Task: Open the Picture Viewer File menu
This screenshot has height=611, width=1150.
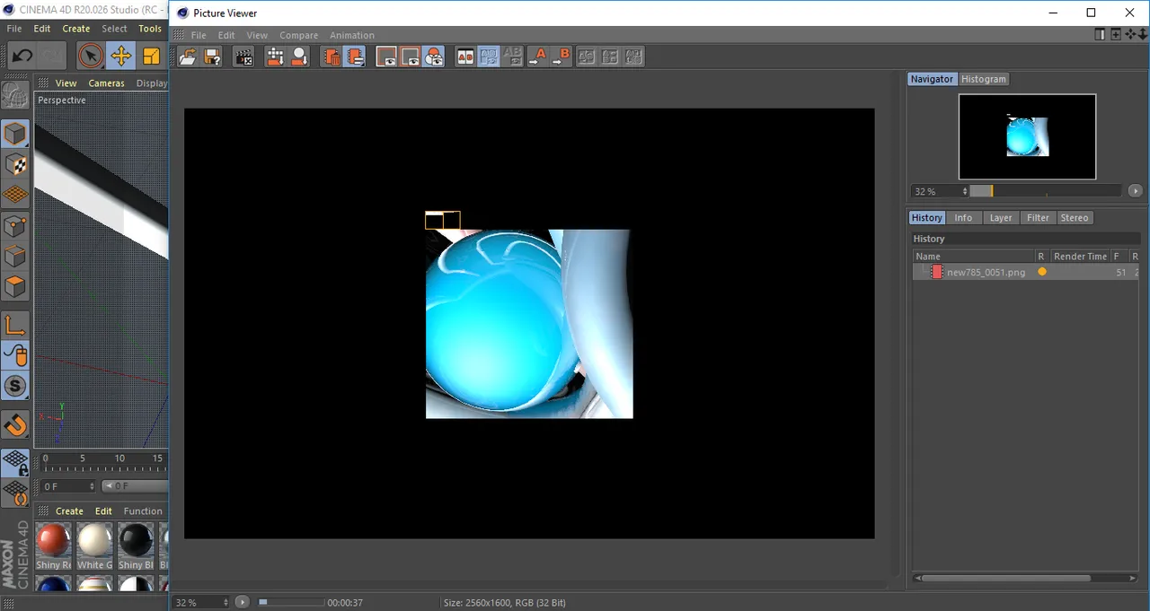Action: pos(199,36)
